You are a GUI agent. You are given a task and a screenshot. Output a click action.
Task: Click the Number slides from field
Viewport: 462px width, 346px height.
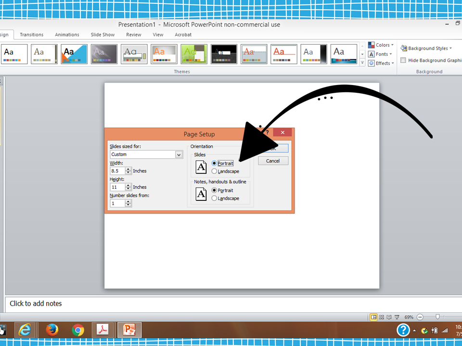coord(117,203)
